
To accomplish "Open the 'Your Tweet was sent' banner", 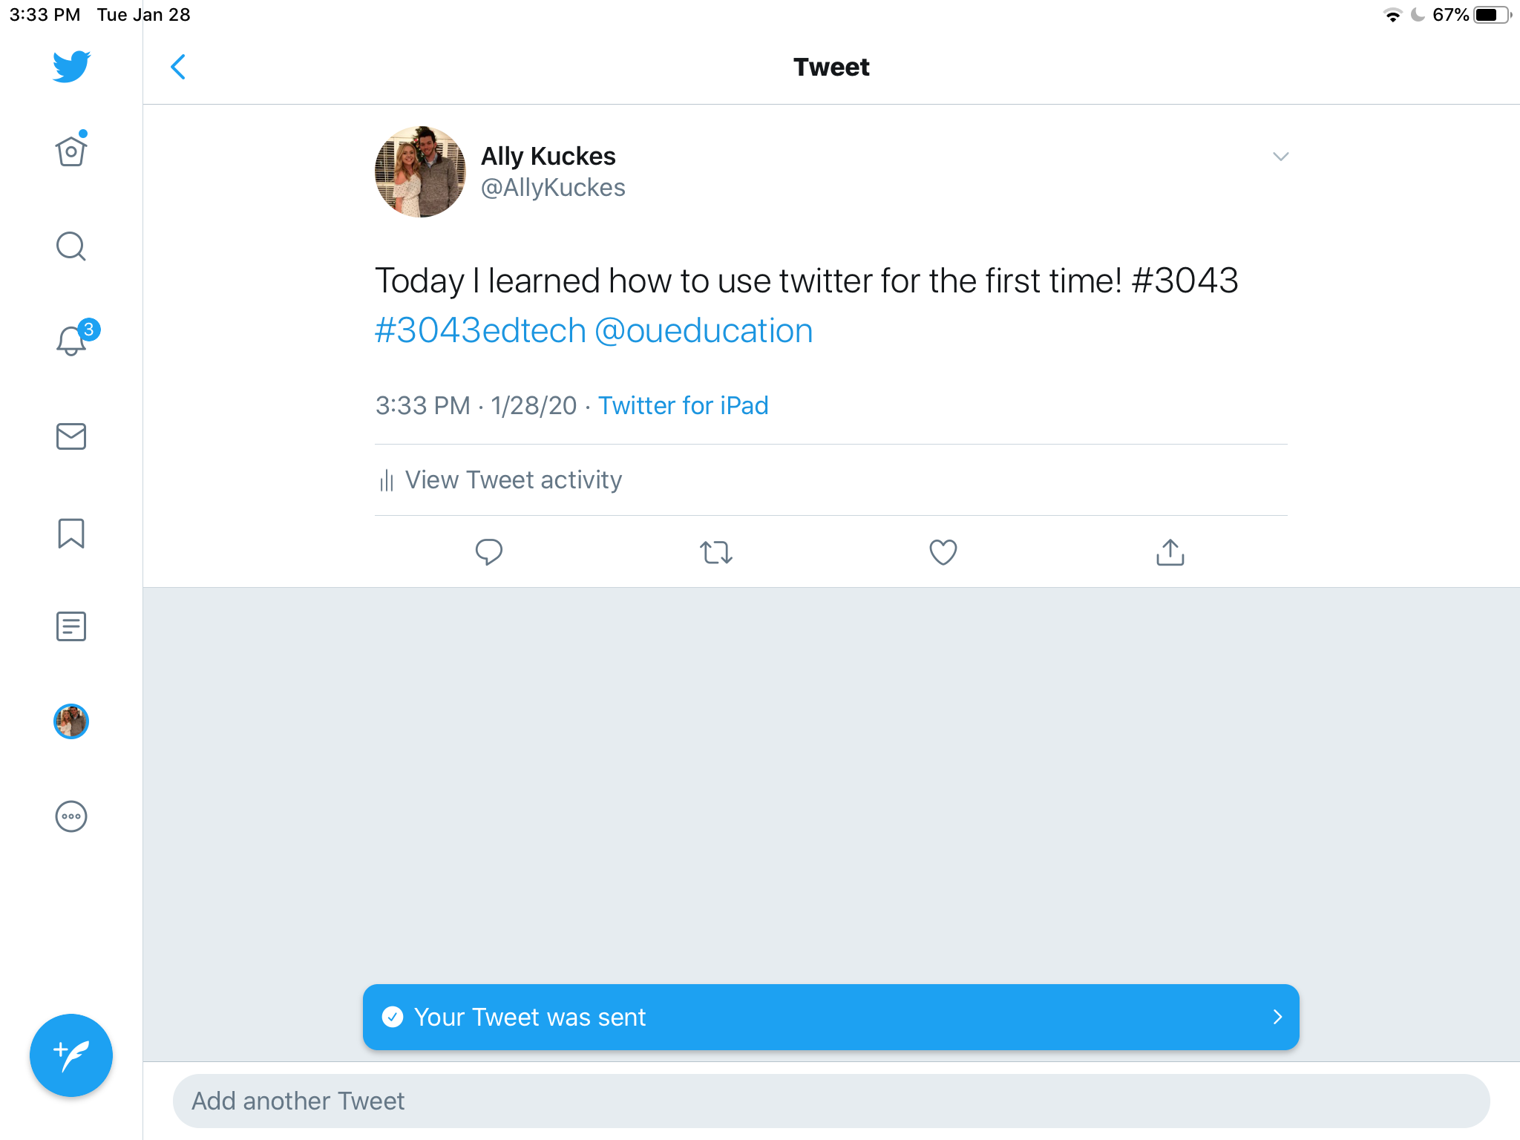I will click(831, 1017).
